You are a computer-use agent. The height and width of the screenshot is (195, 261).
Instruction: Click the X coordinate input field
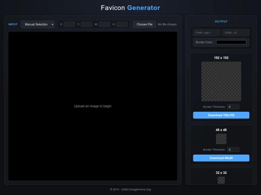click(x=70, y=25)
